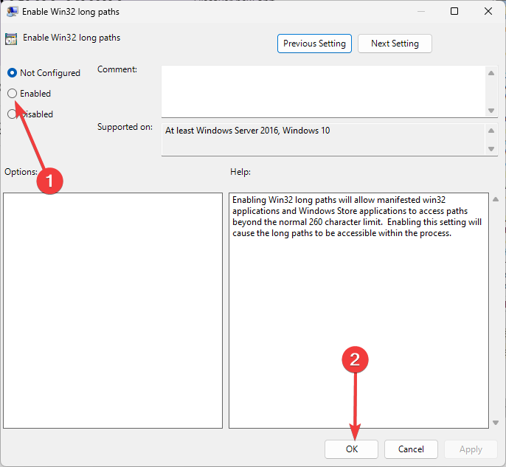Click the grayed-out Apply button
The image size is (506, 467).
(471, 449)
